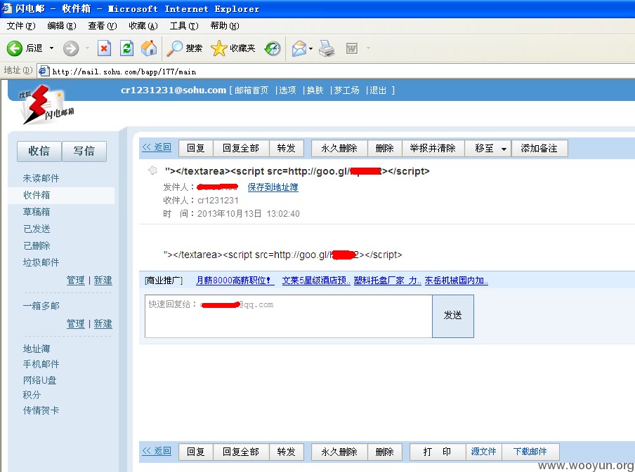Open the 工具(T) menu
The image size is (635, 472).
tap(184, 26)
